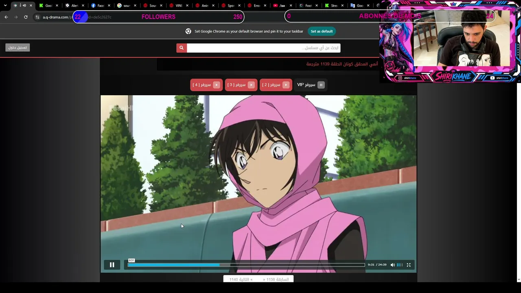The image size is (521, 293).
Task: Mute the video player volume speaker icon
Action: tap(393, 265)
